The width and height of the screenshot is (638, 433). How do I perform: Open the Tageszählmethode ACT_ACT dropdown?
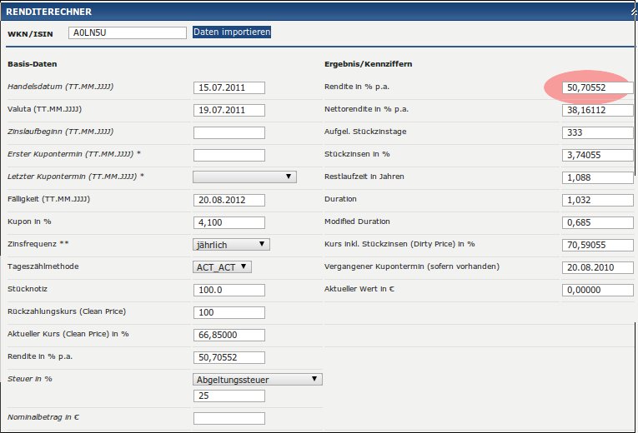[x=222, y=266]
